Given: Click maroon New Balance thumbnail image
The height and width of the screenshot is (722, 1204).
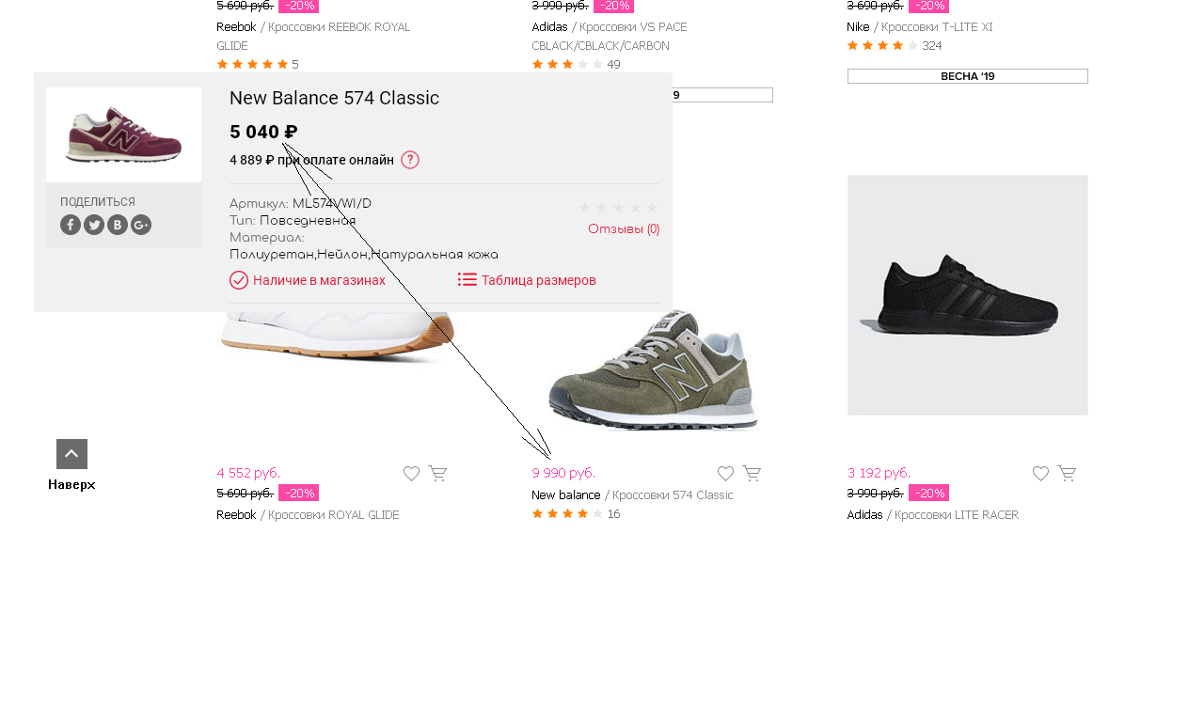Looking at the screenshot, I should pyautogui.click(x=123, y=134).
